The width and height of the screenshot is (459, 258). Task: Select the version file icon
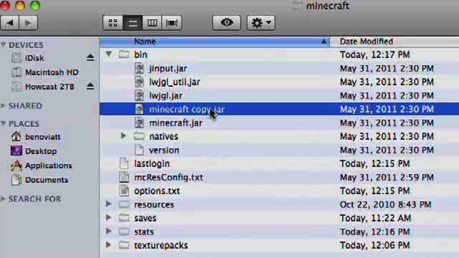pos(139,150)
